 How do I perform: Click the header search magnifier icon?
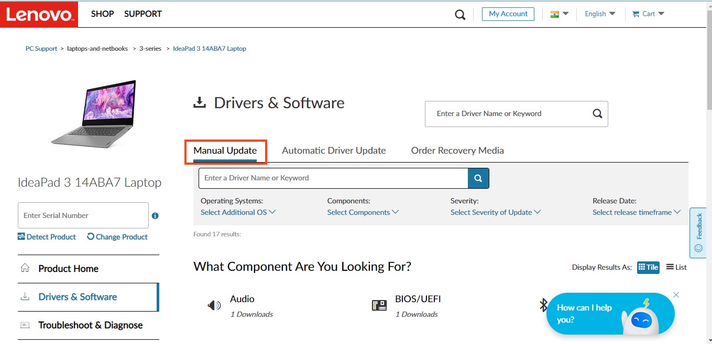coord(460,15)
